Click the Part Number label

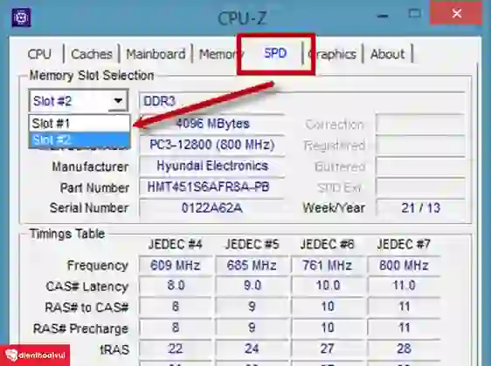click(x=94, y=187)
